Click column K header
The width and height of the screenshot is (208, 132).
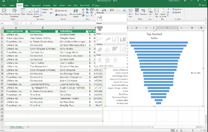pos(167,28)
